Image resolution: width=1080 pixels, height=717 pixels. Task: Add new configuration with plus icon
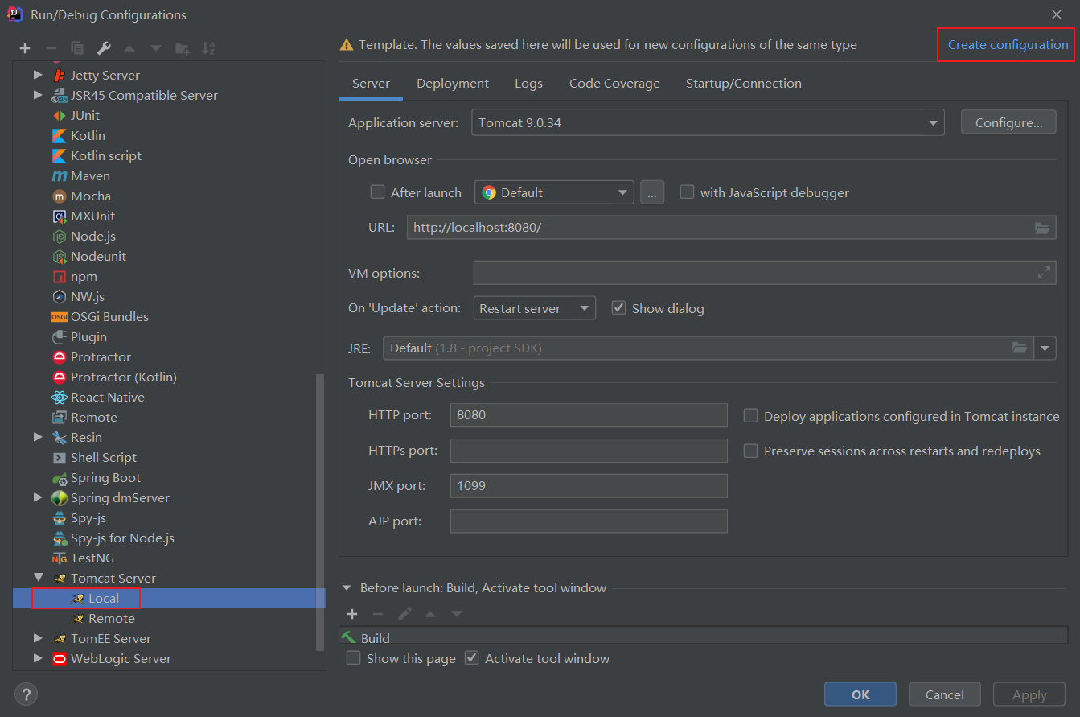25,48
